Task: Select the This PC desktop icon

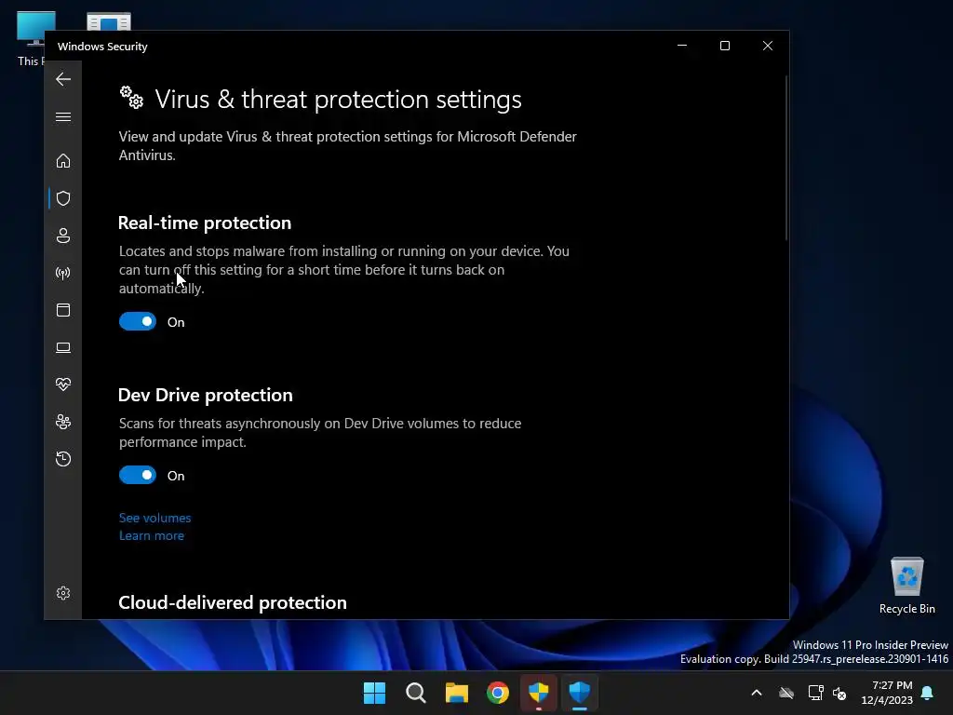Action: pyautogui.click(x=32, y=37)
